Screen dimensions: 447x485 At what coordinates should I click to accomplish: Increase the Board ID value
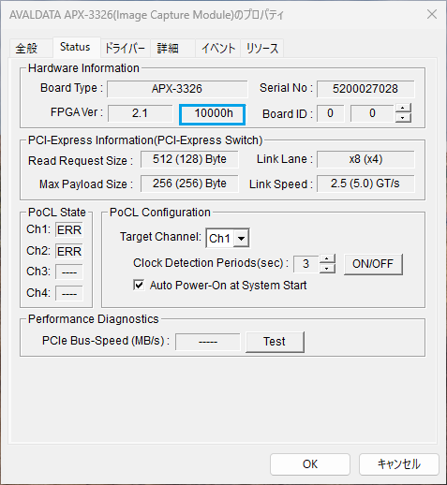(x=403, y=109)
